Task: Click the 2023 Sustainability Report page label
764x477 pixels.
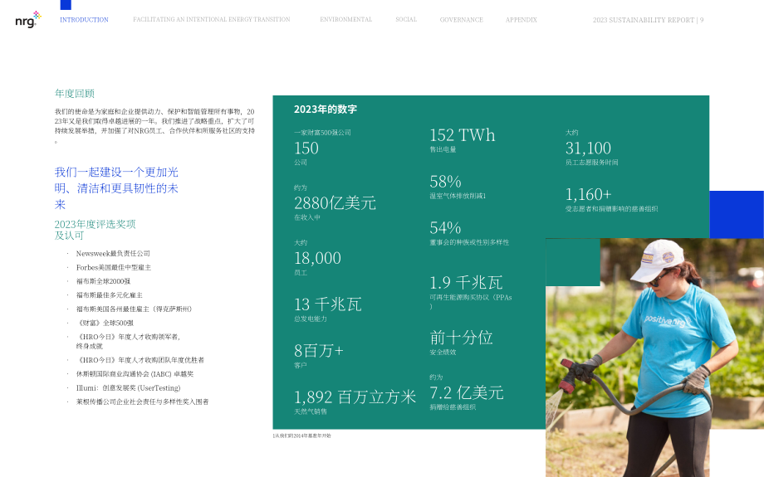Action: point(648,20)
